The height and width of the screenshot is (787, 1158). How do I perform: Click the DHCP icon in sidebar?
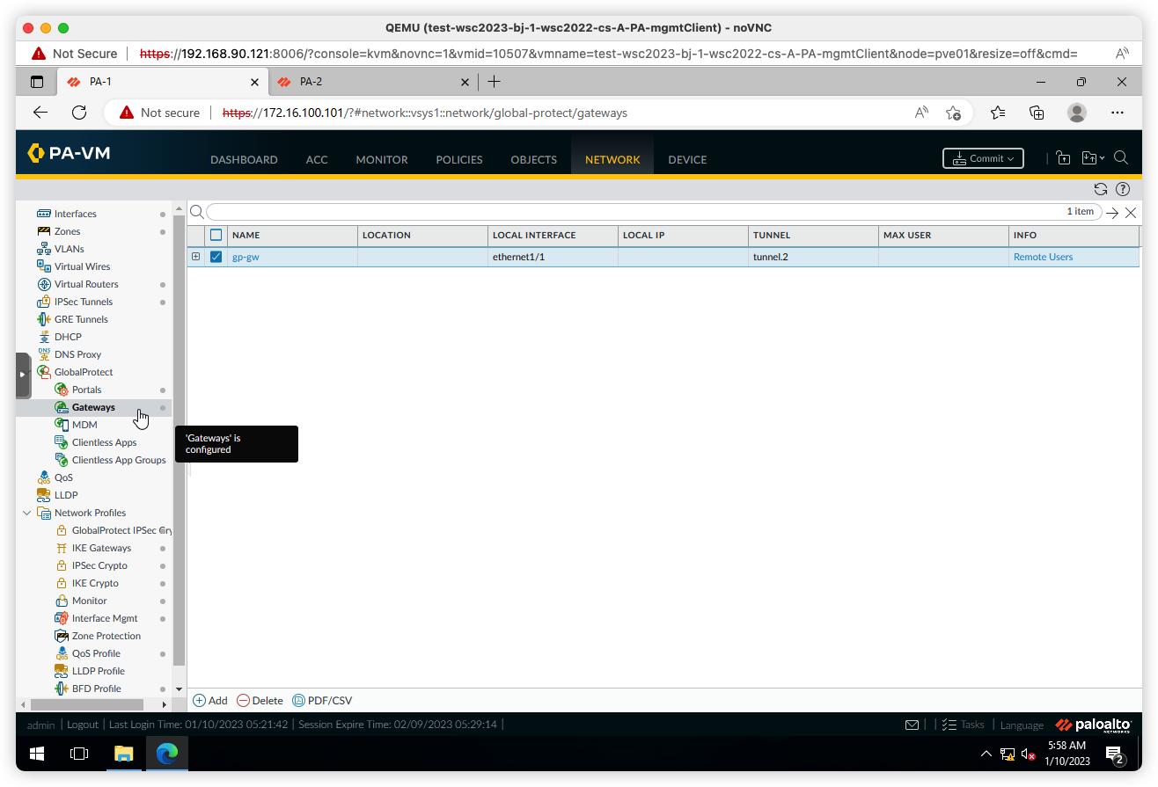[x=44, y=337]
